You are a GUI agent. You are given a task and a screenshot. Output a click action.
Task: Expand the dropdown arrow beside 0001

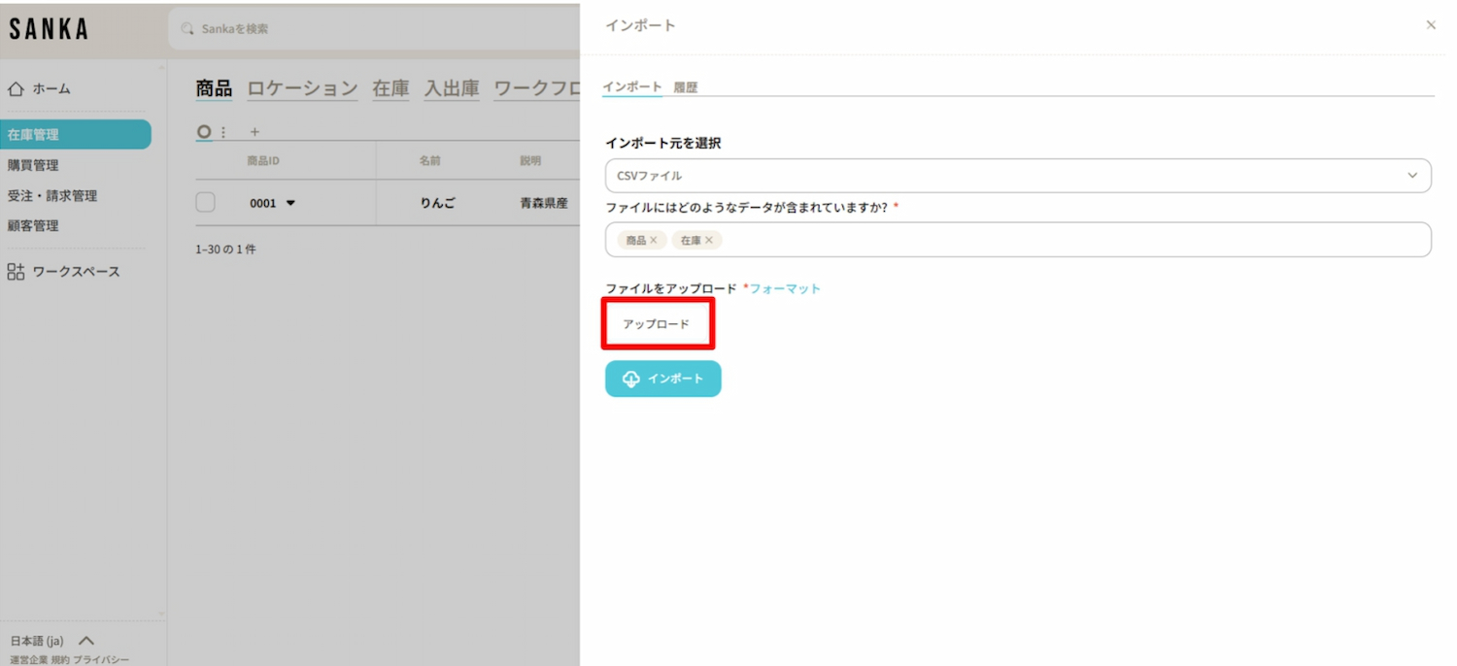[x=290, y=204]
